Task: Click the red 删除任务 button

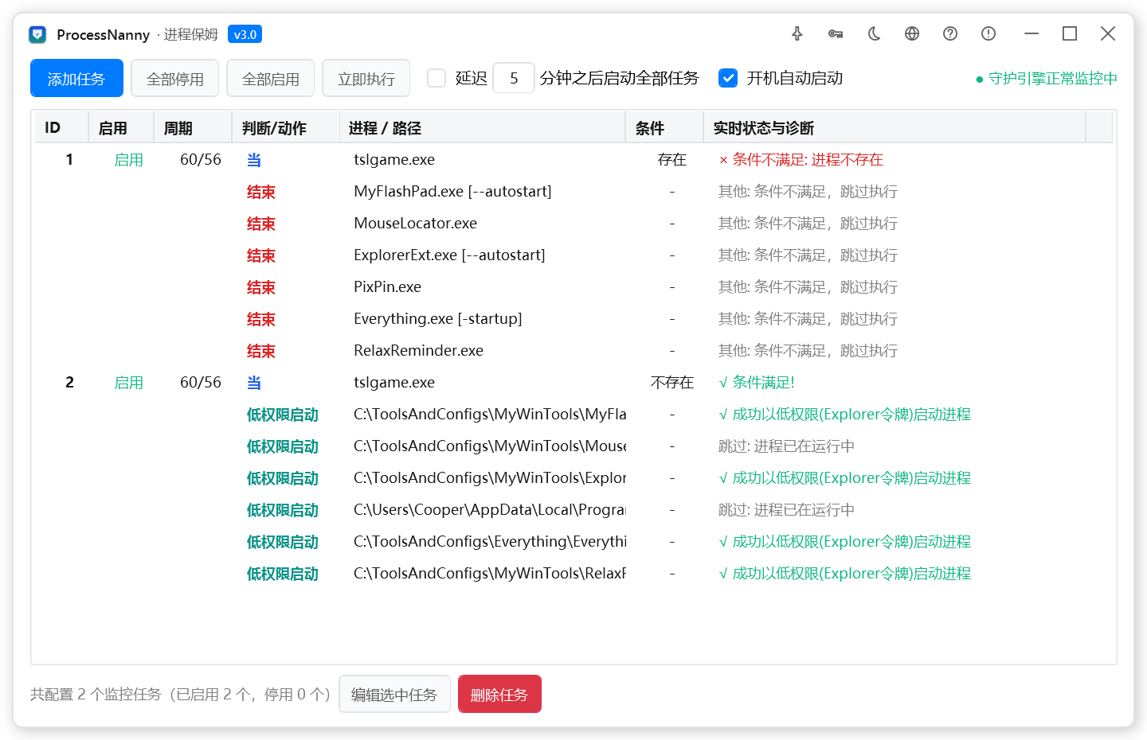Action: pos(499,694)
